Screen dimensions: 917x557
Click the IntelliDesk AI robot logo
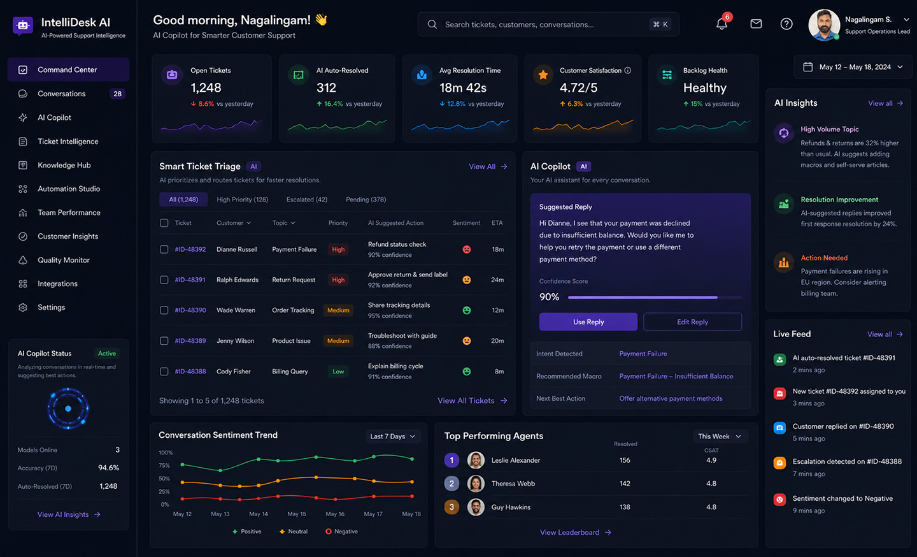[23, 25]
